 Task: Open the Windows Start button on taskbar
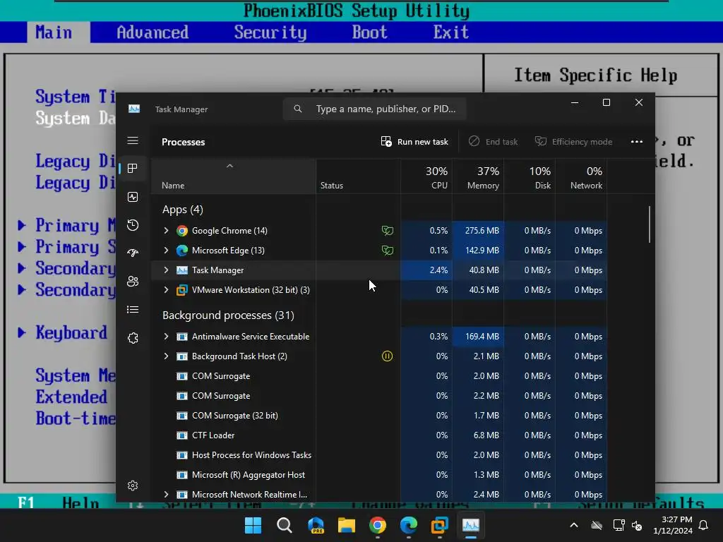253,525
